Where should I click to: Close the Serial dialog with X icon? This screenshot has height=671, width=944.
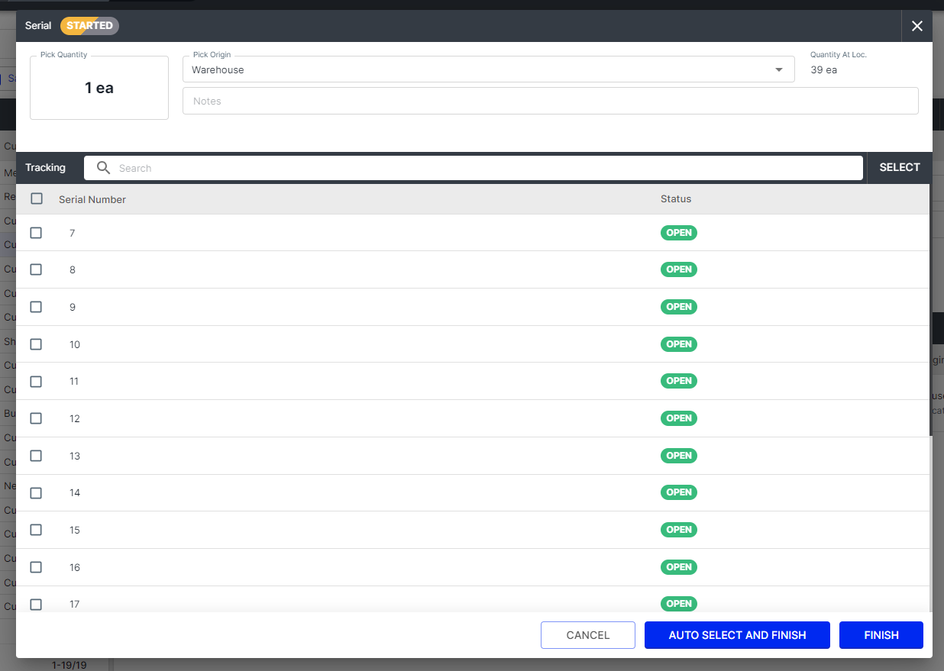tap(917, 26)
